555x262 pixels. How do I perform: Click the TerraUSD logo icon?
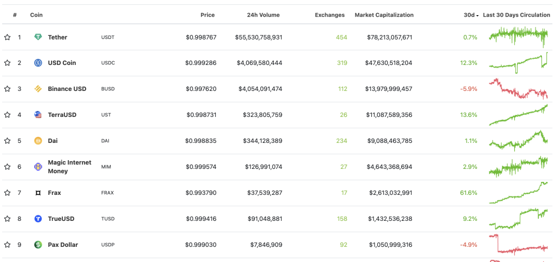pos(38,115)
